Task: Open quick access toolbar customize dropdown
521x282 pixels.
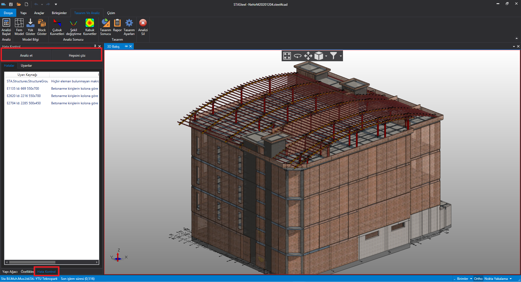Action: tap(56, 4)
